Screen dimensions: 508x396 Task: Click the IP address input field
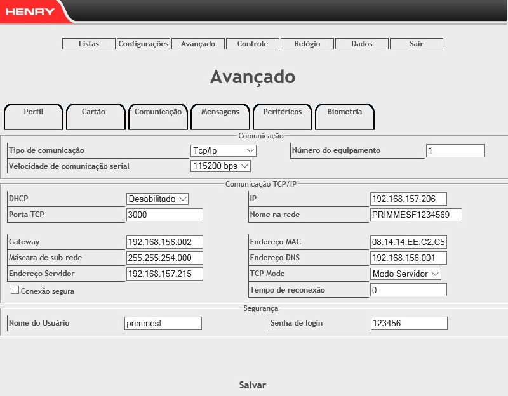tap(408, 199)
